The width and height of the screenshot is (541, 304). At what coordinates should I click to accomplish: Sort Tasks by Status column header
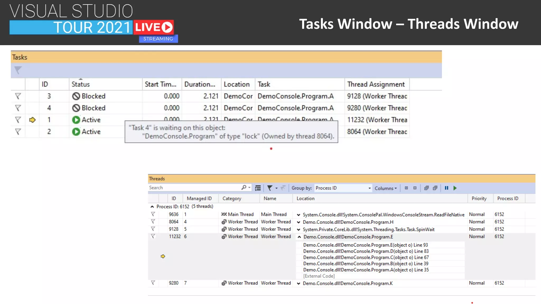[x=106, y=84]
